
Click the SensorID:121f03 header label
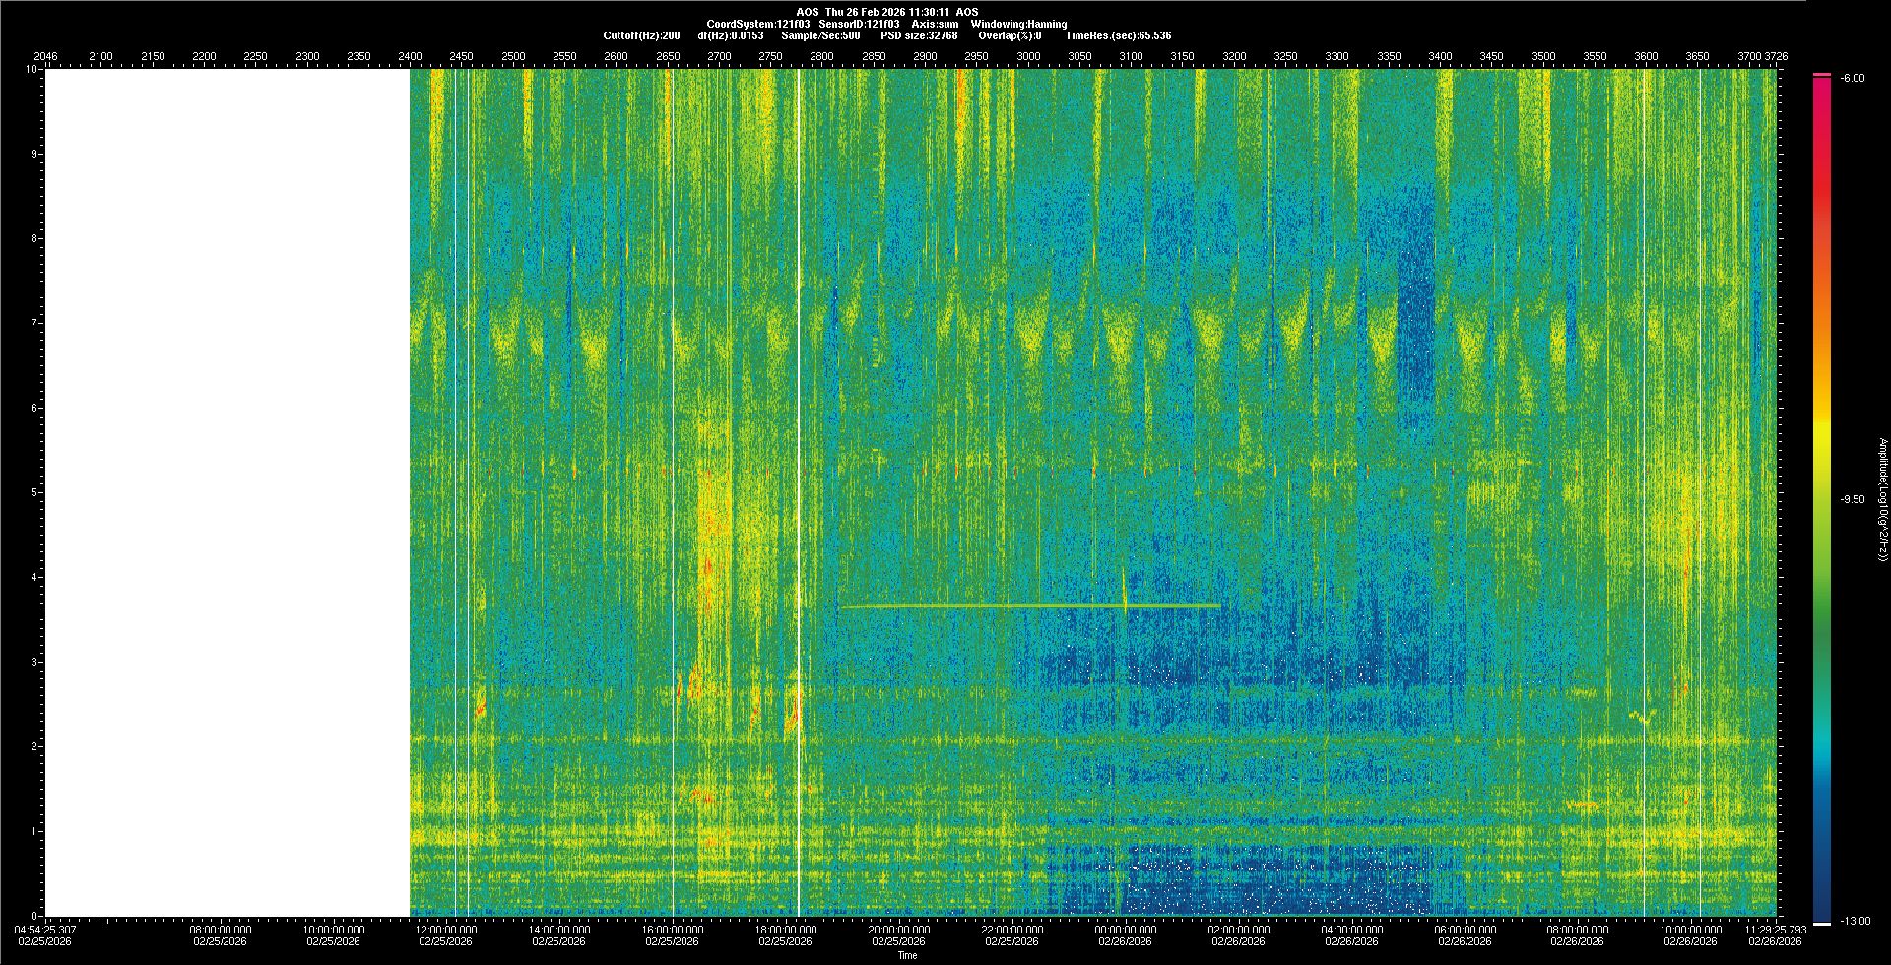[859, 25]
